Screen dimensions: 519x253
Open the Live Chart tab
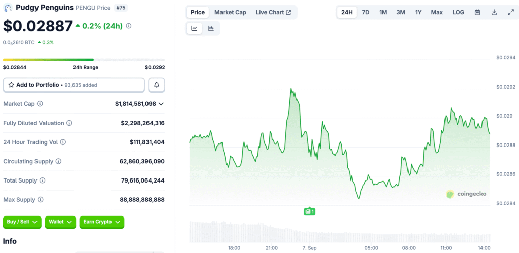pos(273,12)
